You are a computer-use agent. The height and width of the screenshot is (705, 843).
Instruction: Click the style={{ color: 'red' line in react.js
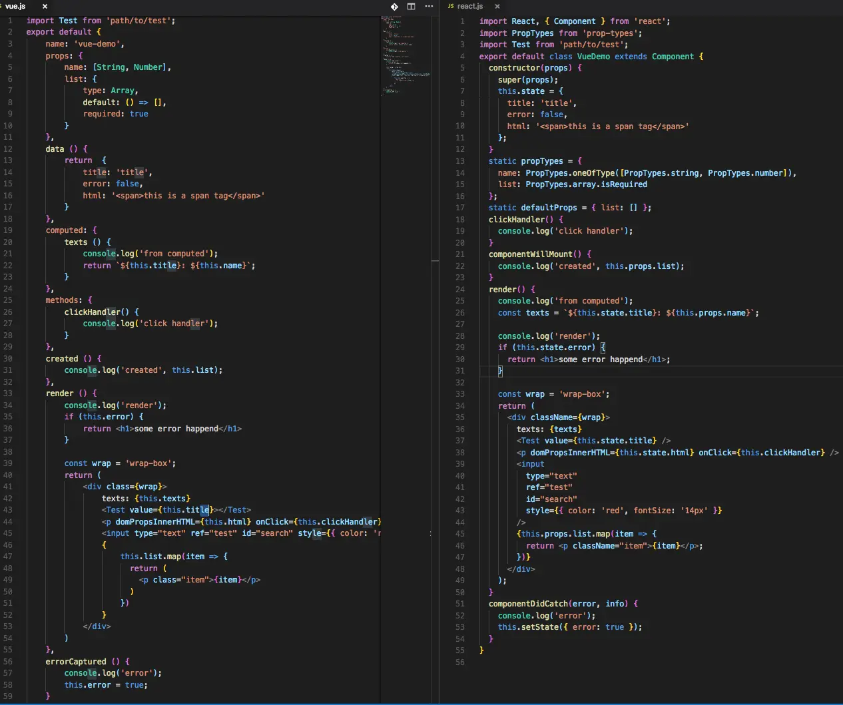click(x=624, y=511)
